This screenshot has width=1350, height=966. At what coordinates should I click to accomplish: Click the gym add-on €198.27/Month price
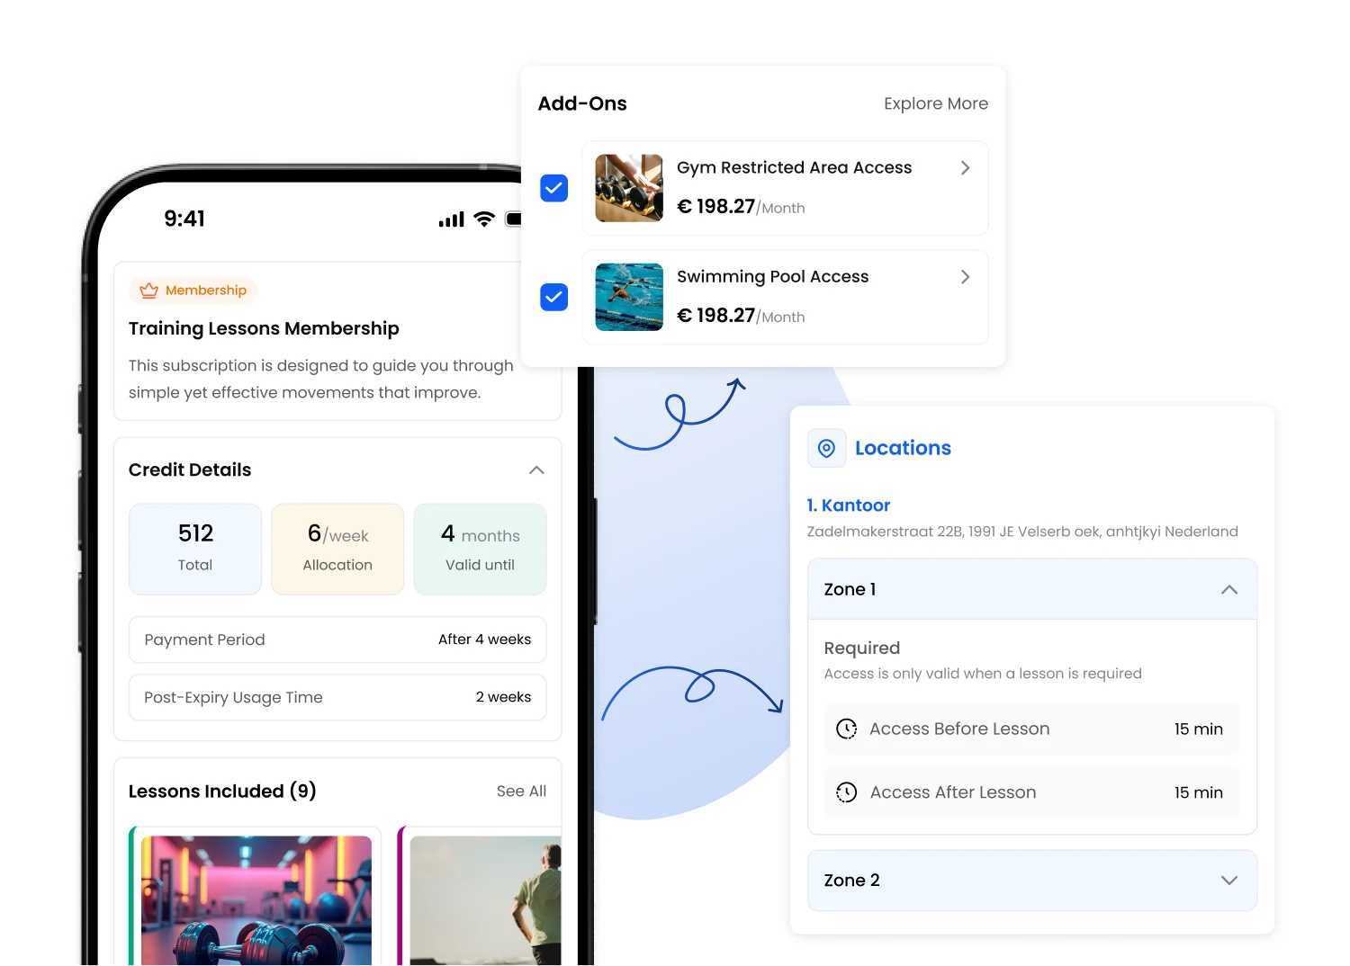pyautogui.click(x=741, y=207)
